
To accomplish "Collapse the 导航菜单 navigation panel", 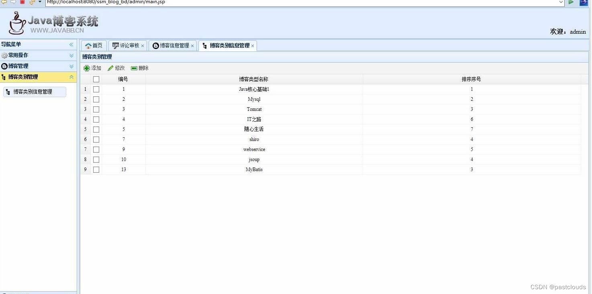I will [71, 45].
